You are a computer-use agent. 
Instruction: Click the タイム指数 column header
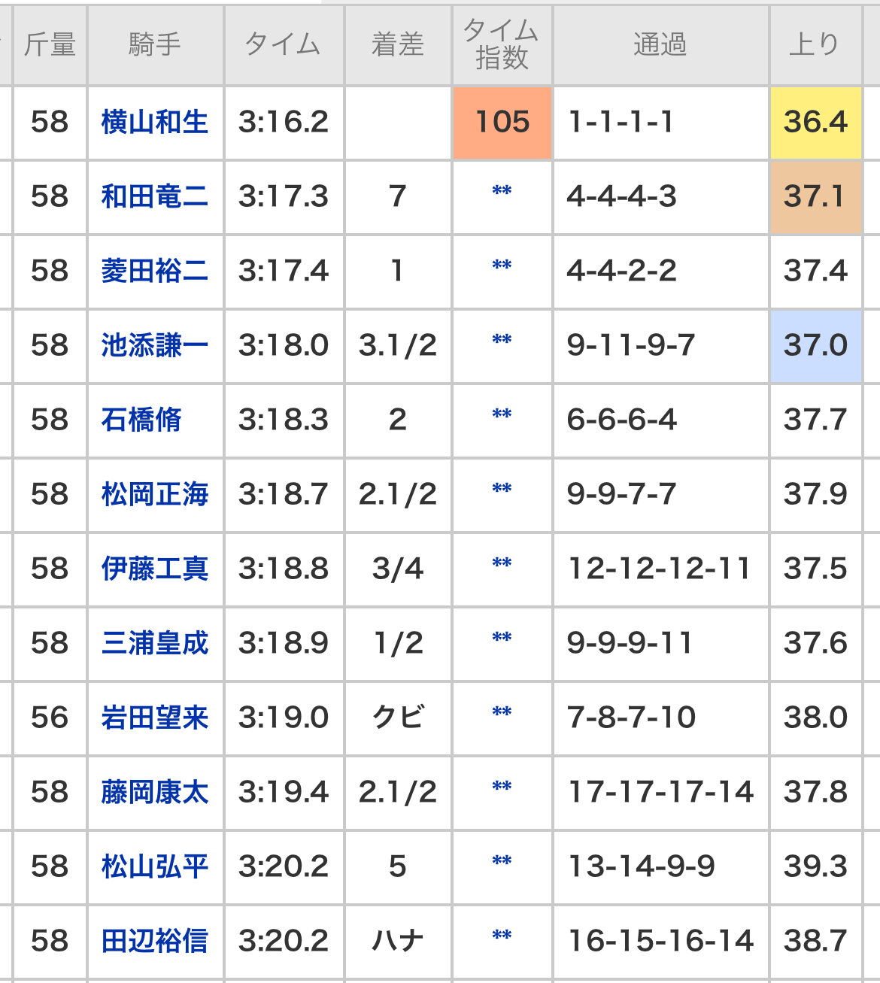(x=502, y=45)
